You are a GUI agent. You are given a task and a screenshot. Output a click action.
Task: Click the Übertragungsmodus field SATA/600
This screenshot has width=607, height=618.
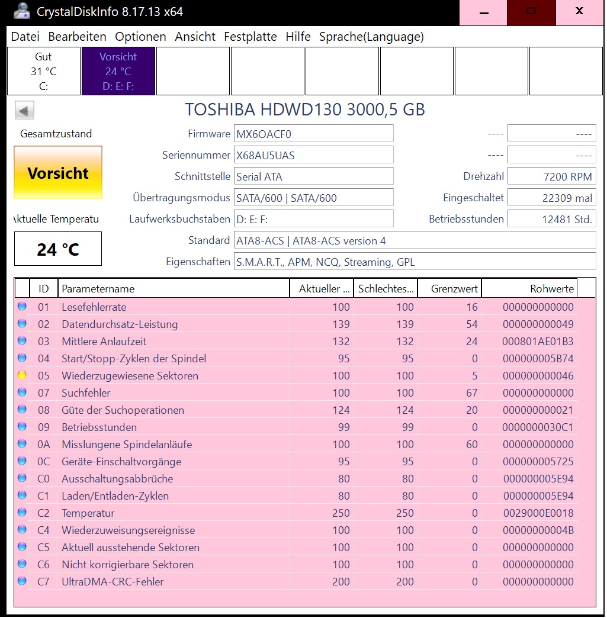click(x=313, y=198)
